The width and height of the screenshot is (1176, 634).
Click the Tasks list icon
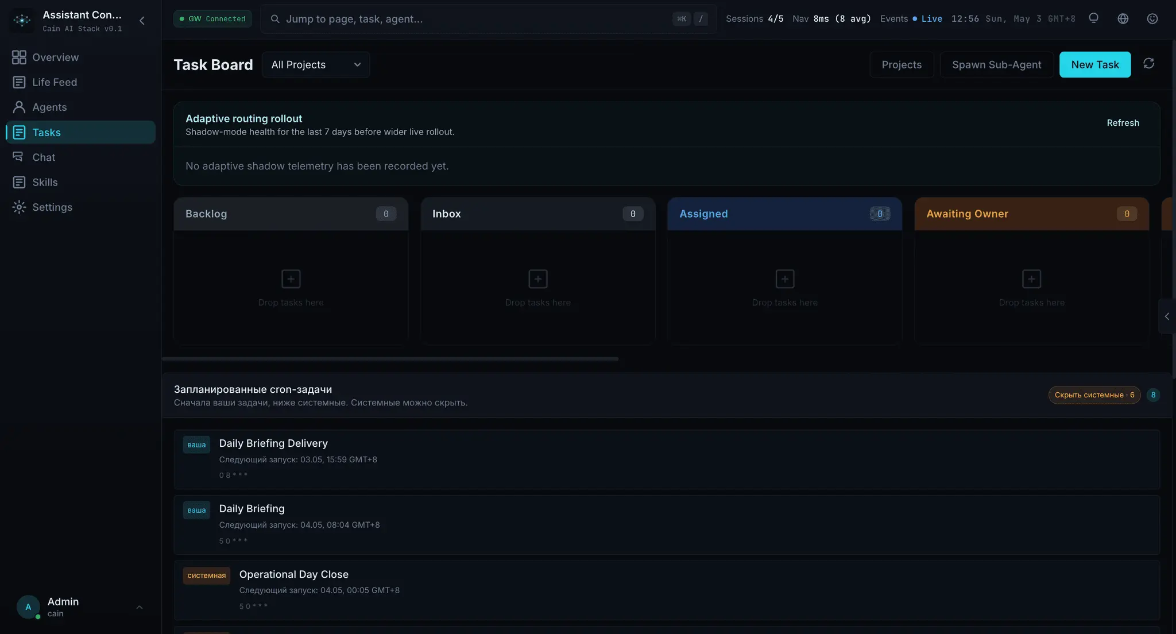19,132
